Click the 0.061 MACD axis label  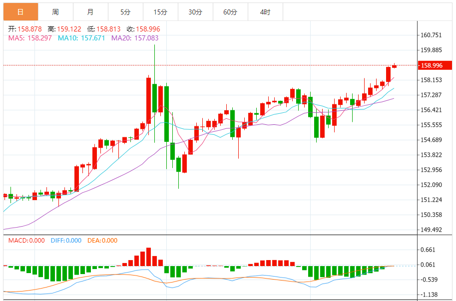(428, 265)
